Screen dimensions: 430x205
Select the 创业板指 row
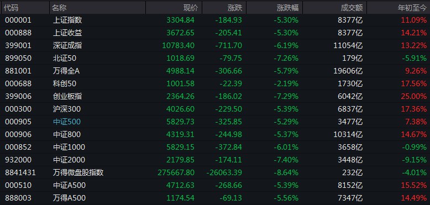click(215, 96)
